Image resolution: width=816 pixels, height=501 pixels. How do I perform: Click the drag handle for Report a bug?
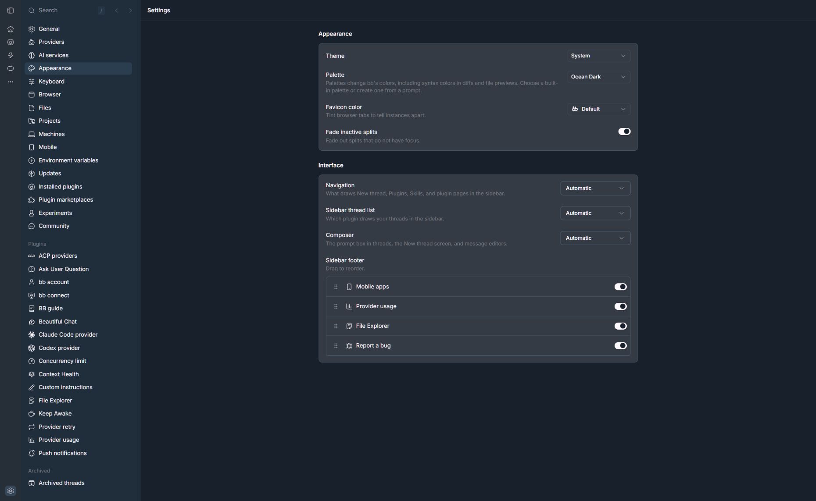click(x=336, y=346)
